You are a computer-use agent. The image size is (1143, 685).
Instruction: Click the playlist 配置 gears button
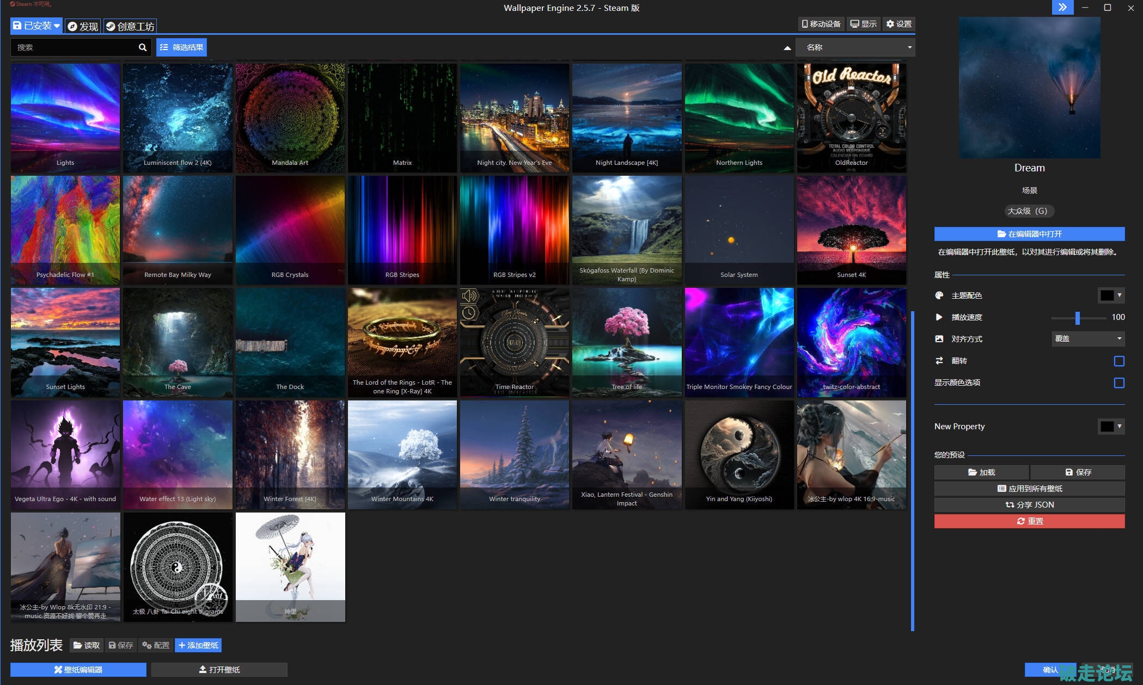click(x=156, y=645)
